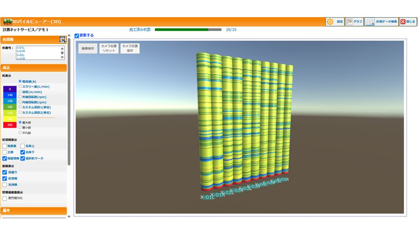Screen dimensions: 418x235
Task: Click the 3D pile viewer logo icon
Action: pos(7,22)
